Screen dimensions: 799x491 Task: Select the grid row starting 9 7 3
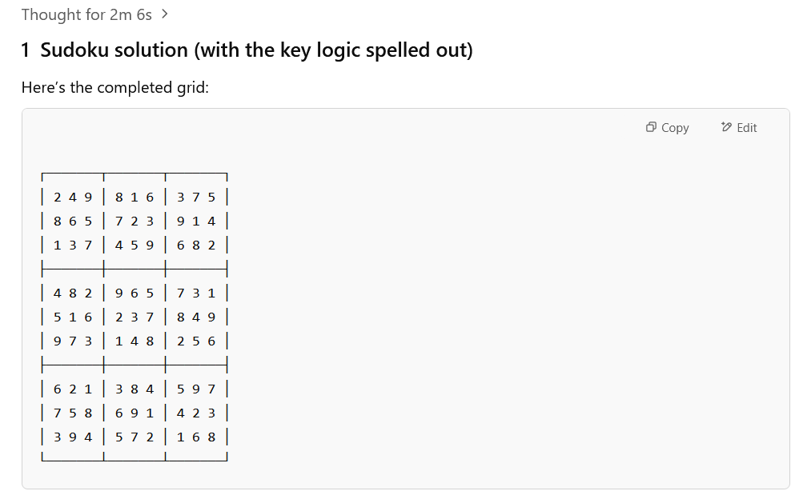(x=135, y=341)
